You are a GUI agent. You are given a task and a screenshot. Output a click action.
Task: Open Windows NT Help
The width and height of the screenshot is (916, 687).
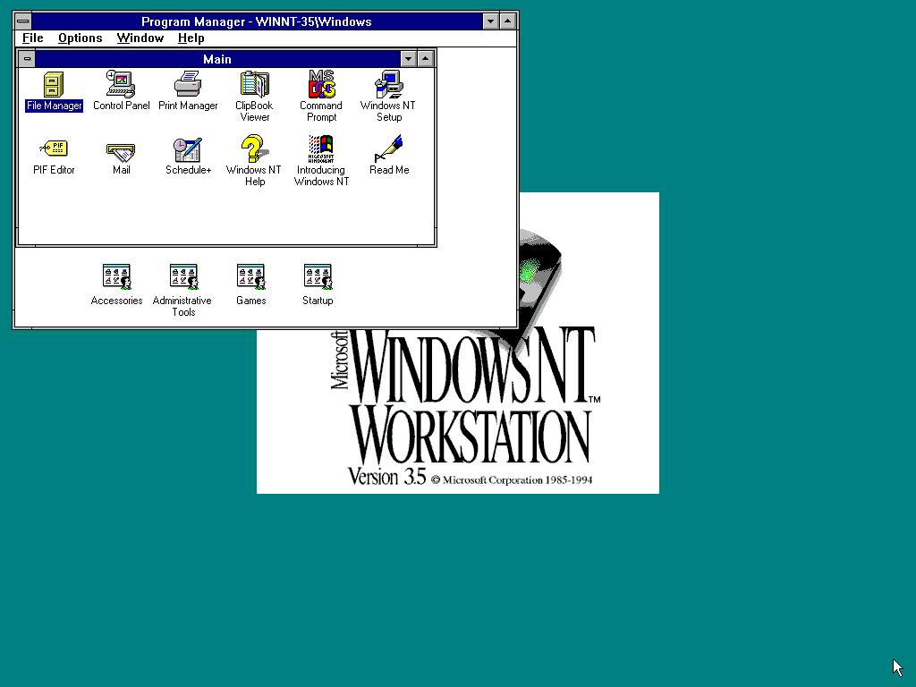pos(254,148)
